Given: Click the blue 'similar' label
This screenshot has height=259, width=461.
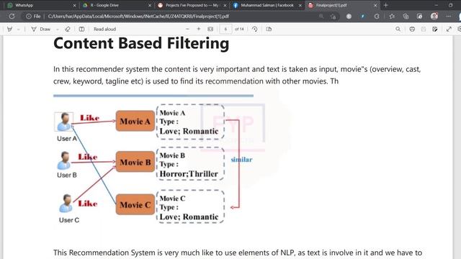Looking at the screenshot, I should pyautogui.click(x=241, y=160).
